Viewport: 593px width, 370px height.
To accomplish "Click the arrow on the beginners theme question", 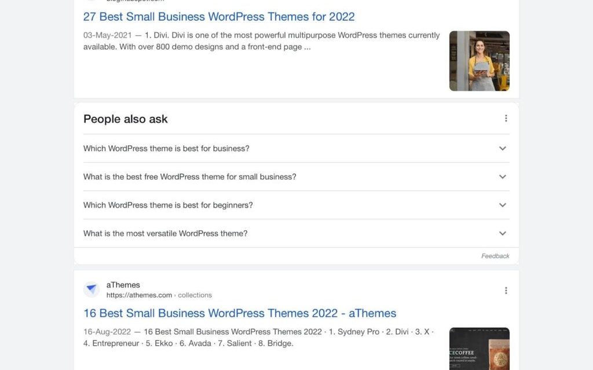I will [x=502, y=205].
